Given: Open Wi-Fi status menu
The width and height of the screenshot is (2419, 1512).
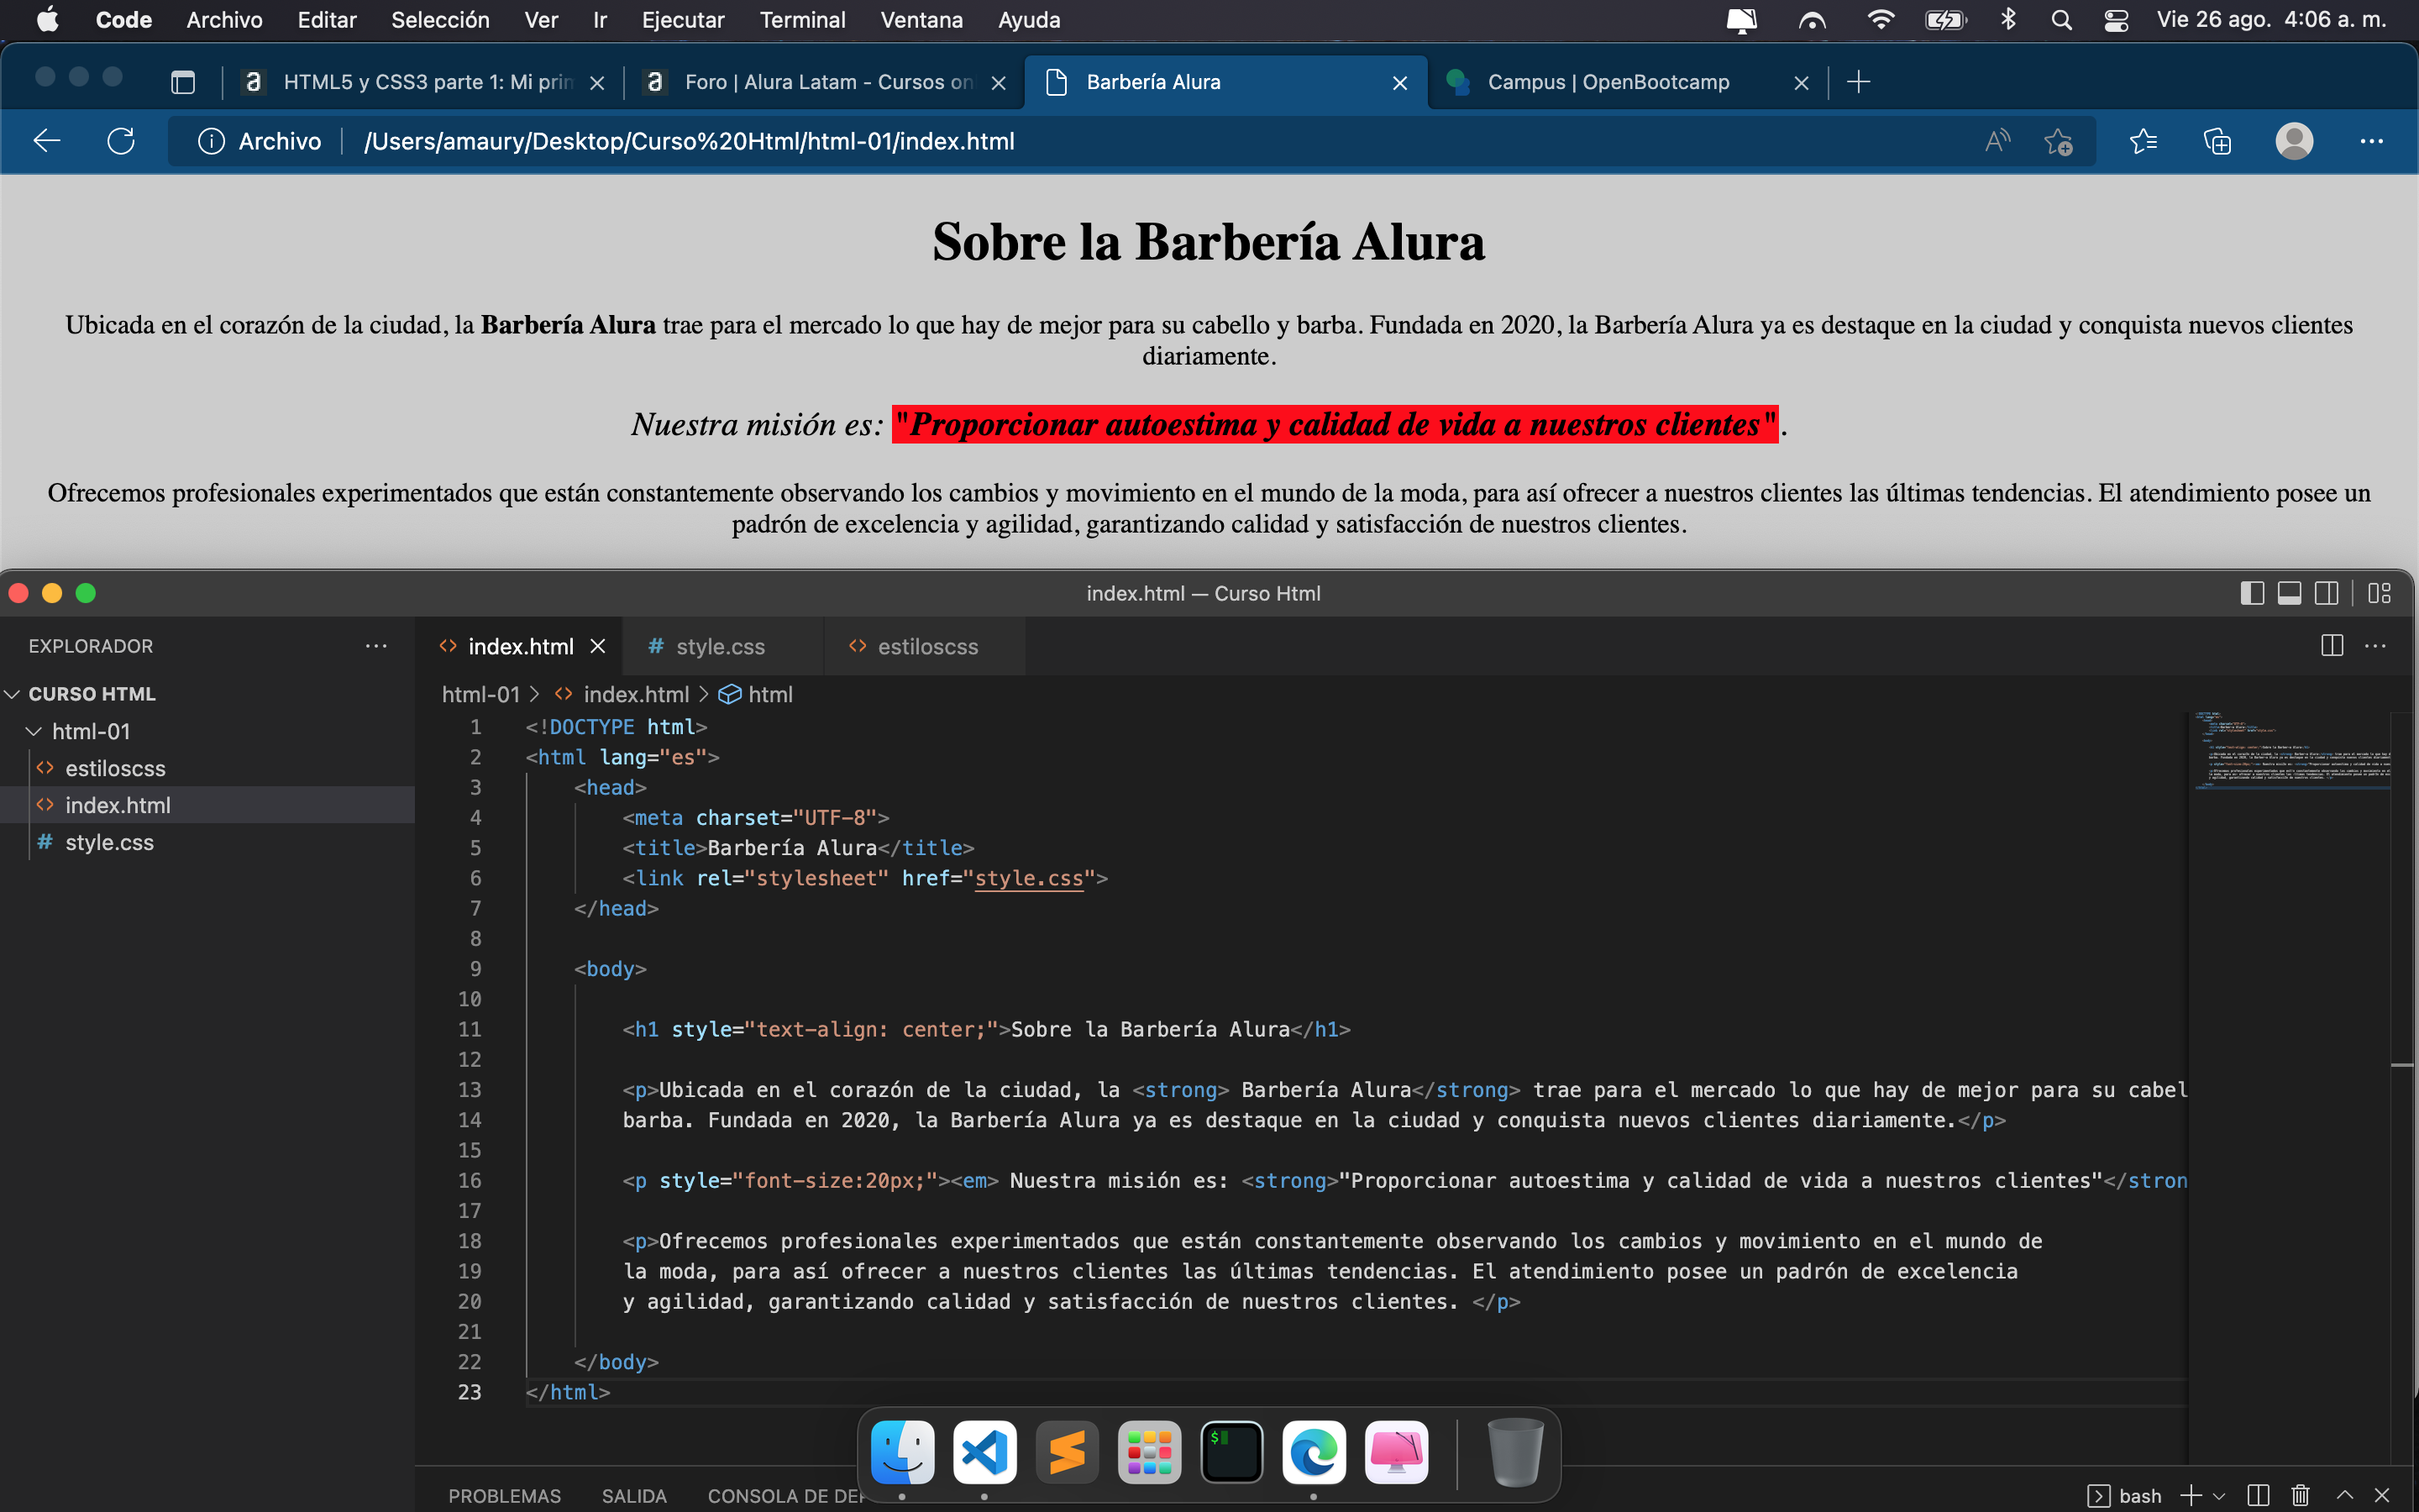Looking at the screenshot, I should tap(1881, 20).
